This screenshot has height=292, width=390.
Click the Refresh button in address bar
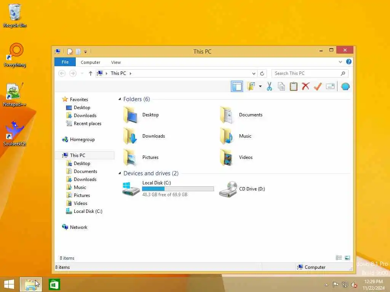[262, 73]
